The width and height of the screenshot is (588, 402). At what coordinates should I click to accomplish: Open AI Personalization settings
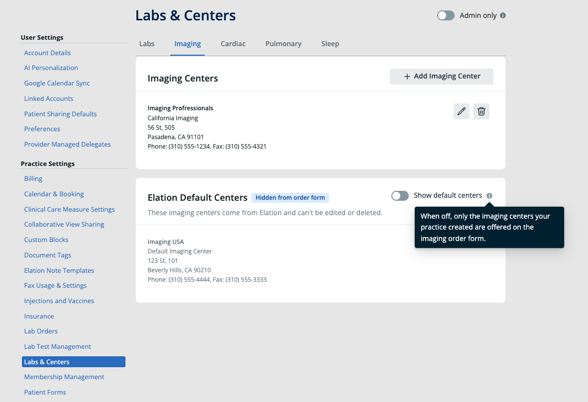tap(51, 68)
